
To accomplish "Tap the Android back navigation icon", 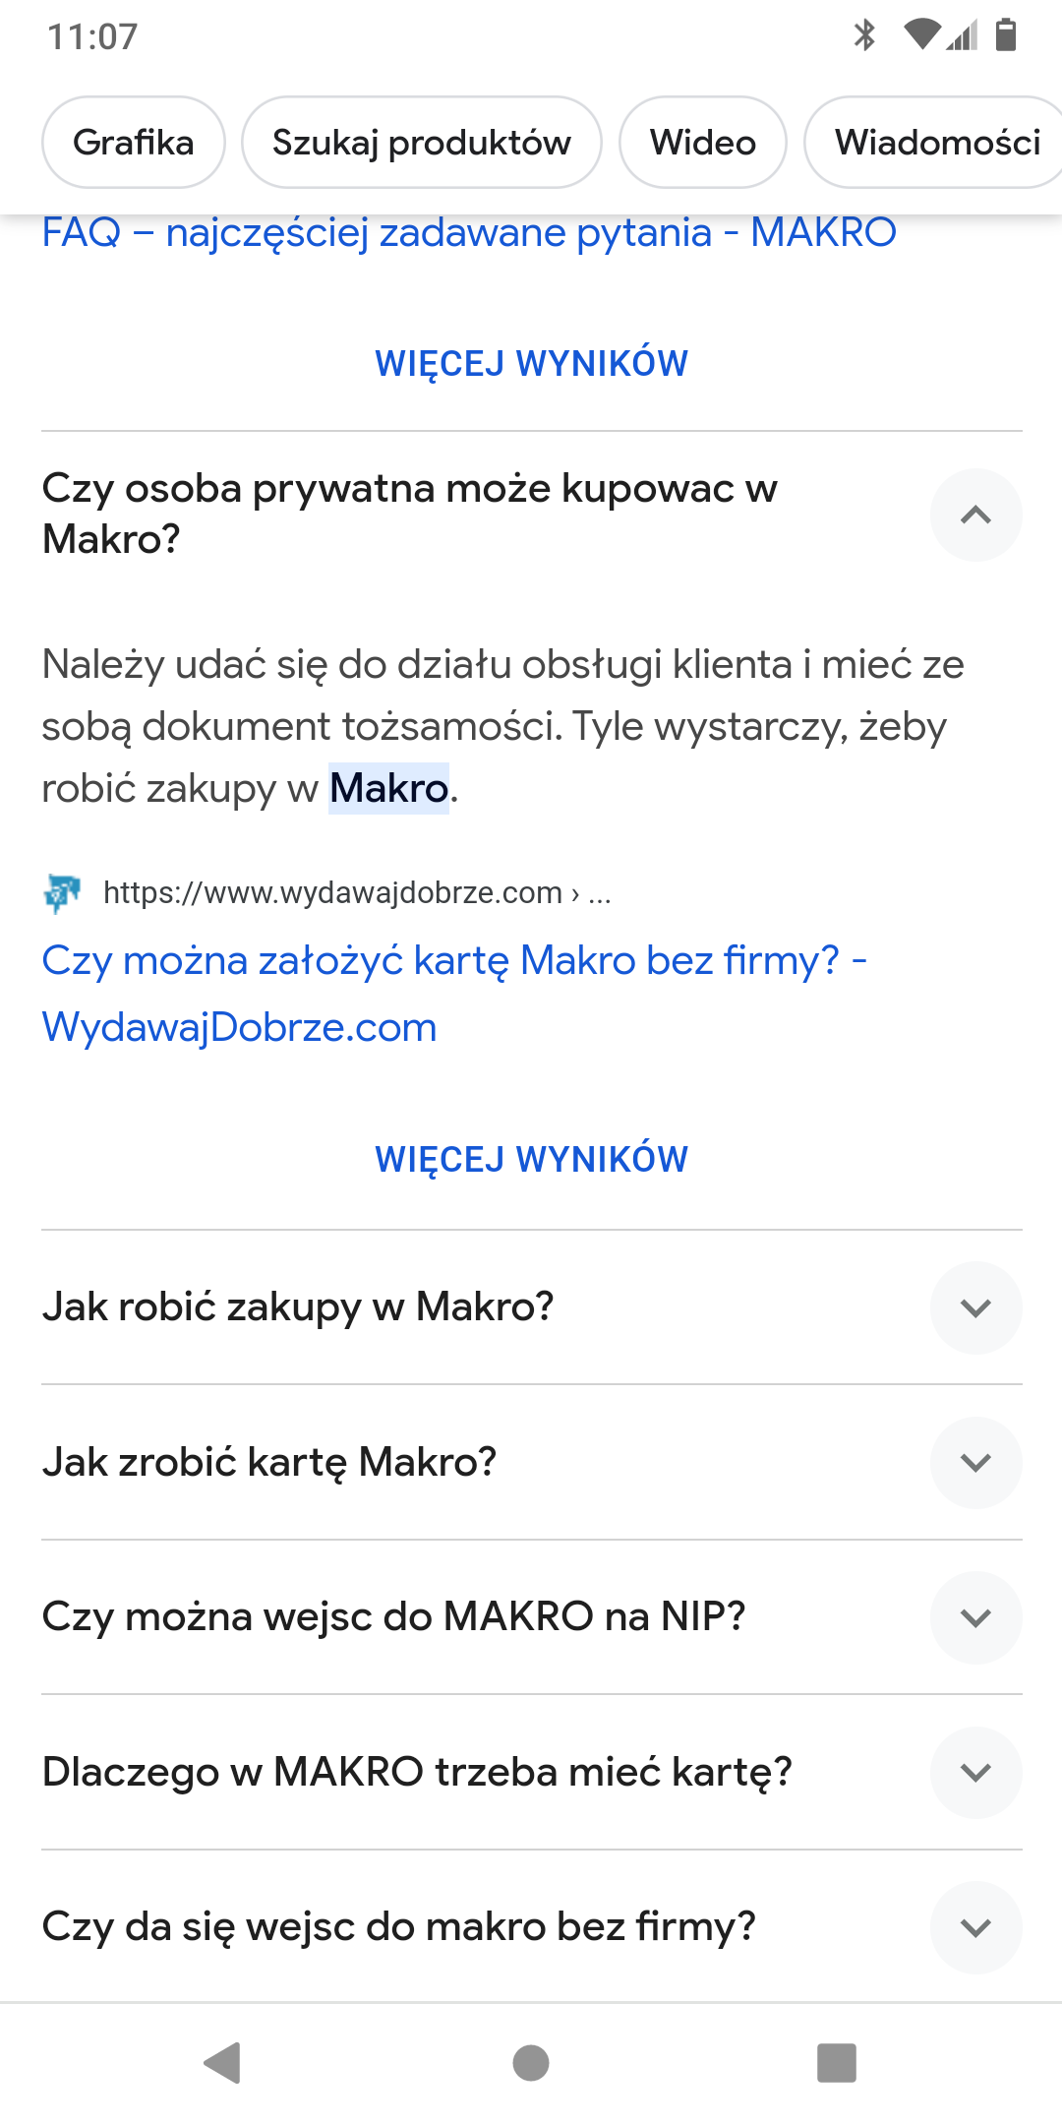I will (x=223, y=2062).
